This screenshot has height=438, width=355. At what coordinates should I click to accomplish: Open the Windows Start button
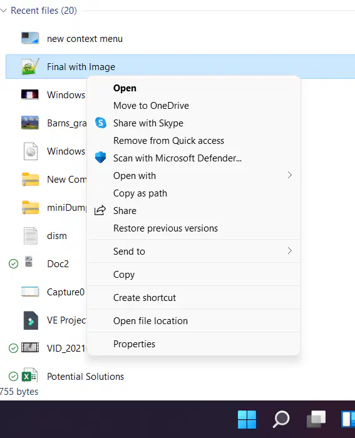247,419
